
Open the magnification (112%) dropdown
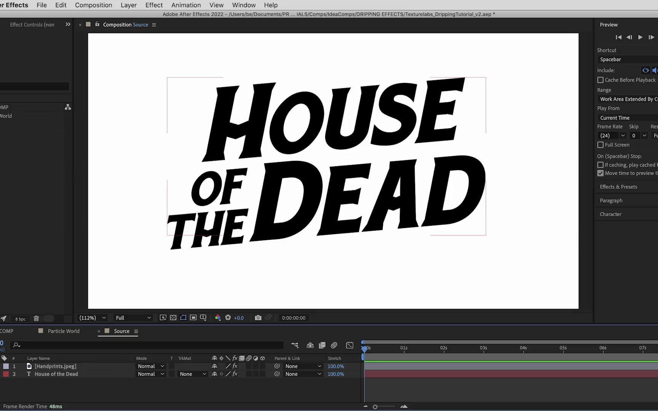(x=92, y=318)
